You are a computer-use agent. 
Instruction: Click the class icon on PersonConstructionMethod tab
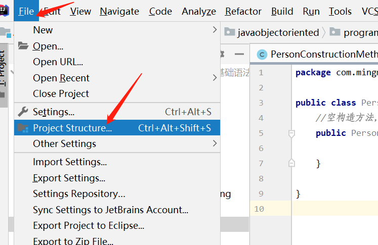(x=262, y=55)
